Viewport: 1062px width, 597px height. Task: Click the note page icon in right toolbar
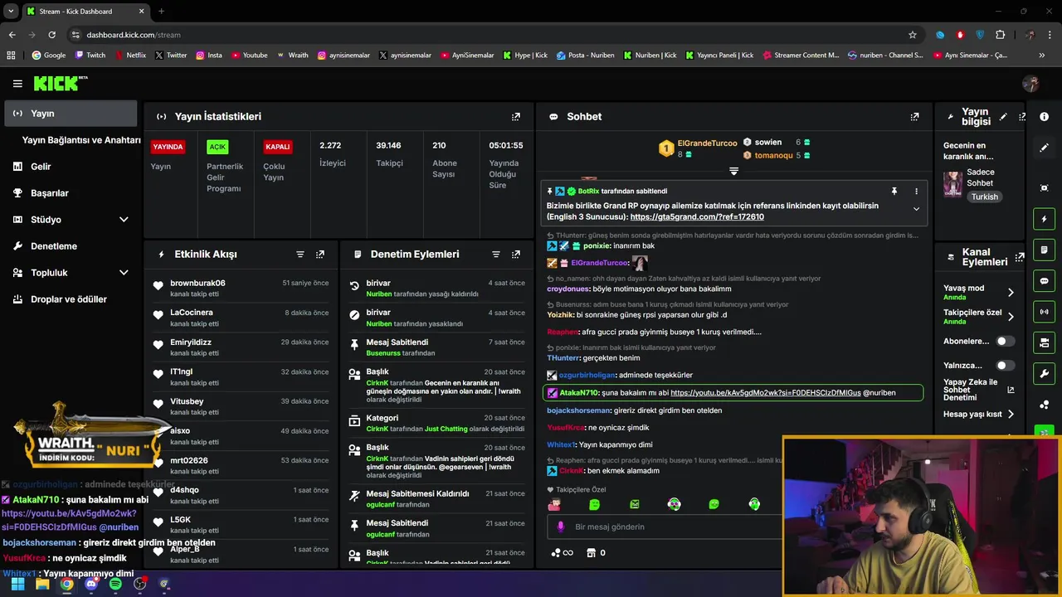(x=1045, y=250)
